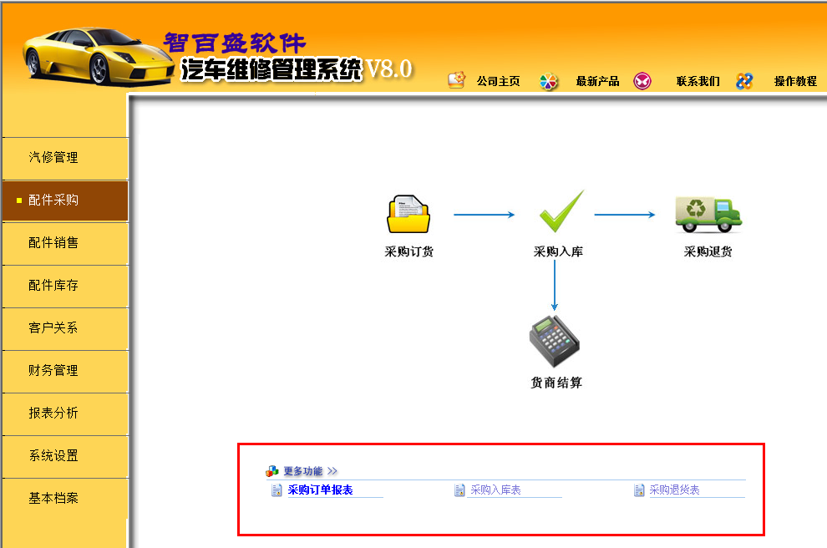Image resolution: width=827 pixels, height=548 pixels.
Task: Click the yellow sports car logo
Action: pyautogui.click(x=98, y=57)
